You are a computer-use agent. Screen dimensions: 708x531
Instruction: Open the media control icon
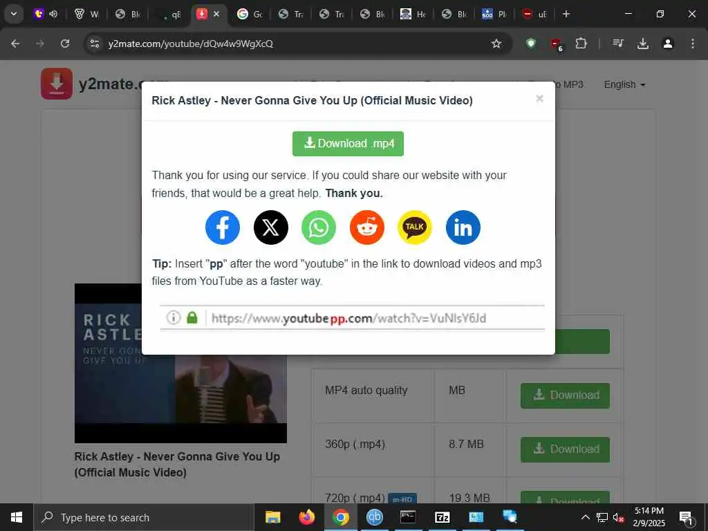tap(617, 44)
